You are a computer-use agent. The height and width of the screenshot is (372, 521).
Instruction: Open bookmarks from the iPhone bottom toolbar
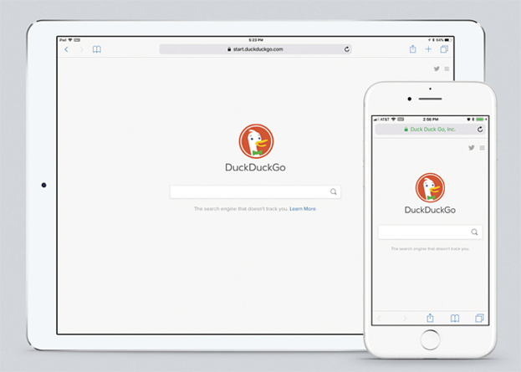pos(455,318)
